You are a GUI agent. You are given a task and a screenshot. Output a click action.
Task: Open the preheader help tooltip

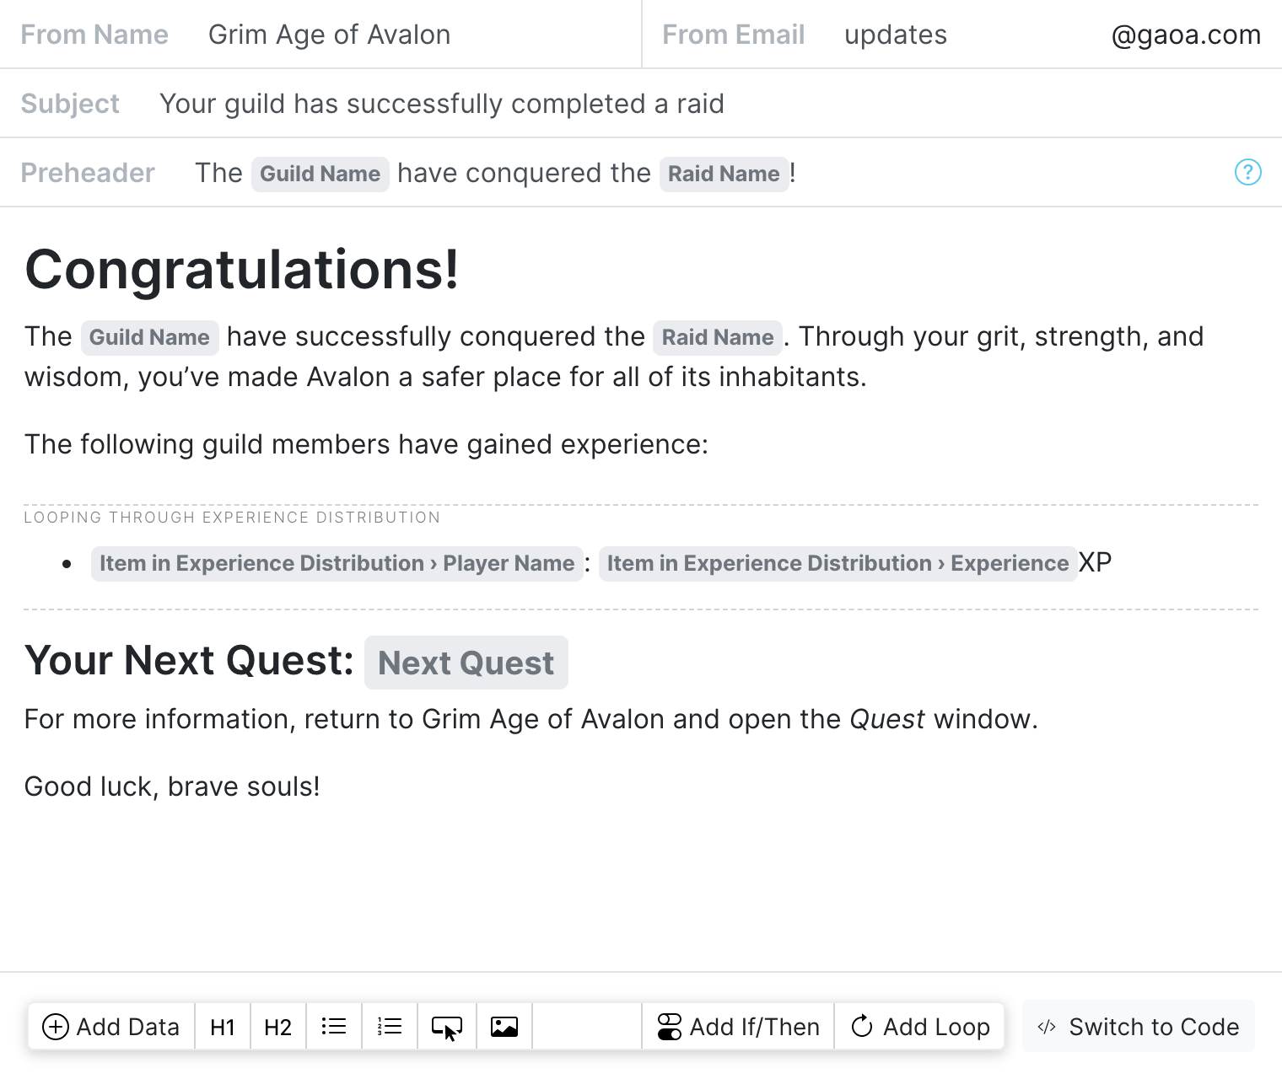(1248, 173)
